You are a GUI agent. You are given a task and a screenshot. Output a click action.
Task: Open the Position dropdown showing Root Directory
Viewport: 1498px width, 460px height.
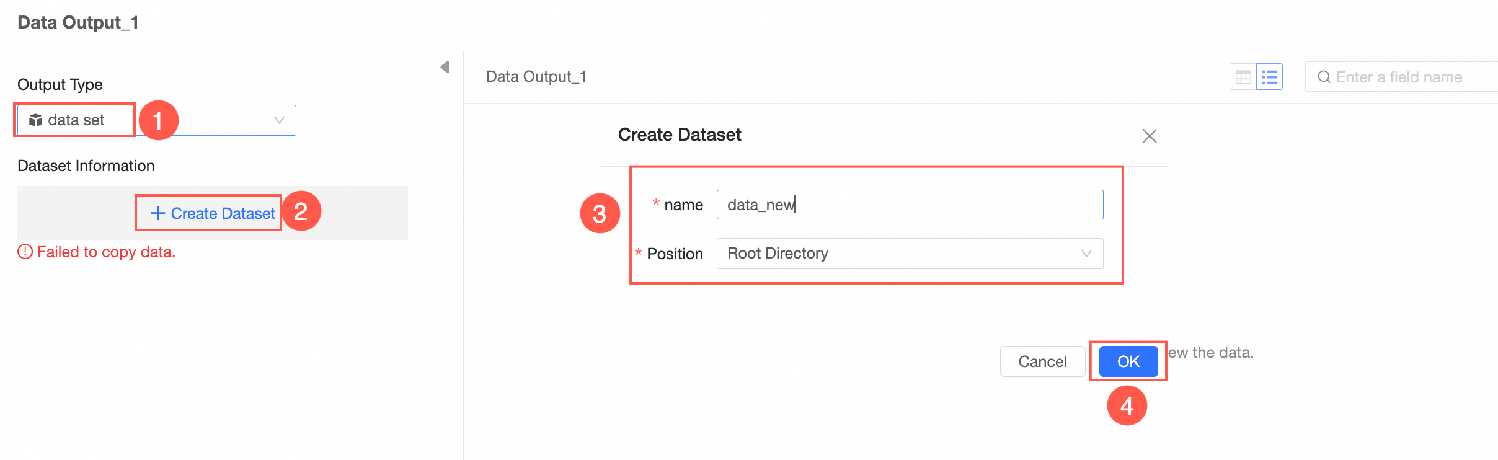coord(899,254)
